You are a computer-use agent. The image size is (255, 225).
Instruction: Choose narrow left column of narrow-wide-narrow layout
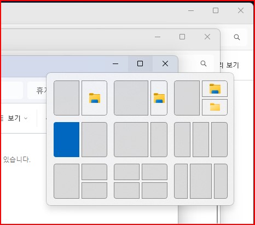[x=181, y=181]
